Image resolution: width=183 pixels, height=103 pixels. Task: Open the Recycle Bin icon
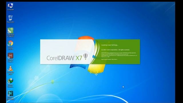coord(10,19)
